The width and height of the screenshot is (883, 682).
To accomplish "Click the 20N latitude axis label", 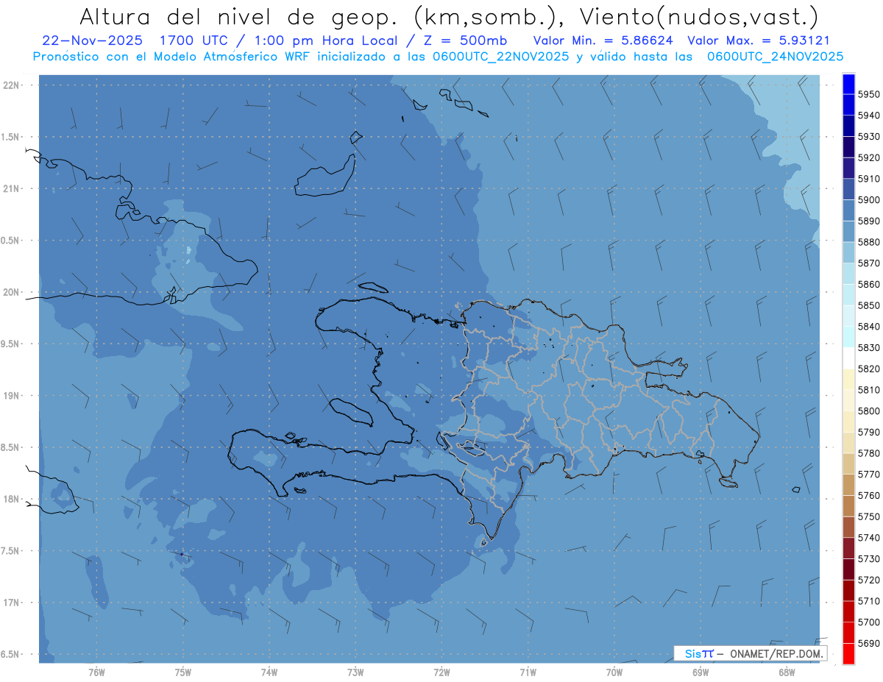I will pos(11,292).
